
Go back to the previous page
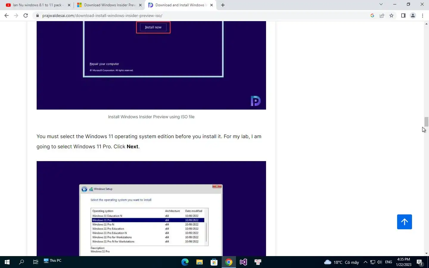7,15
